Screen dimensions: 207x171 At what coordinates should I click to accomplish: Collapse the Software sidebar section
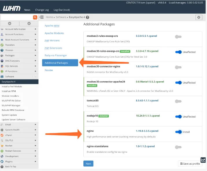pyautogui.click(x=19, y=77)
